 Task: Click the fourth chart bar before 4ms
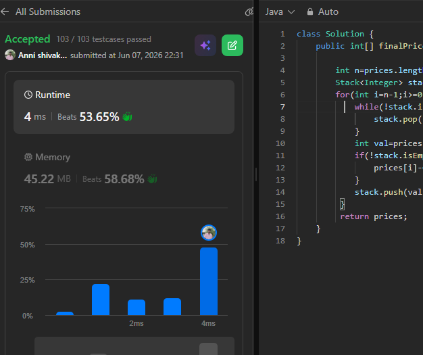172,307
